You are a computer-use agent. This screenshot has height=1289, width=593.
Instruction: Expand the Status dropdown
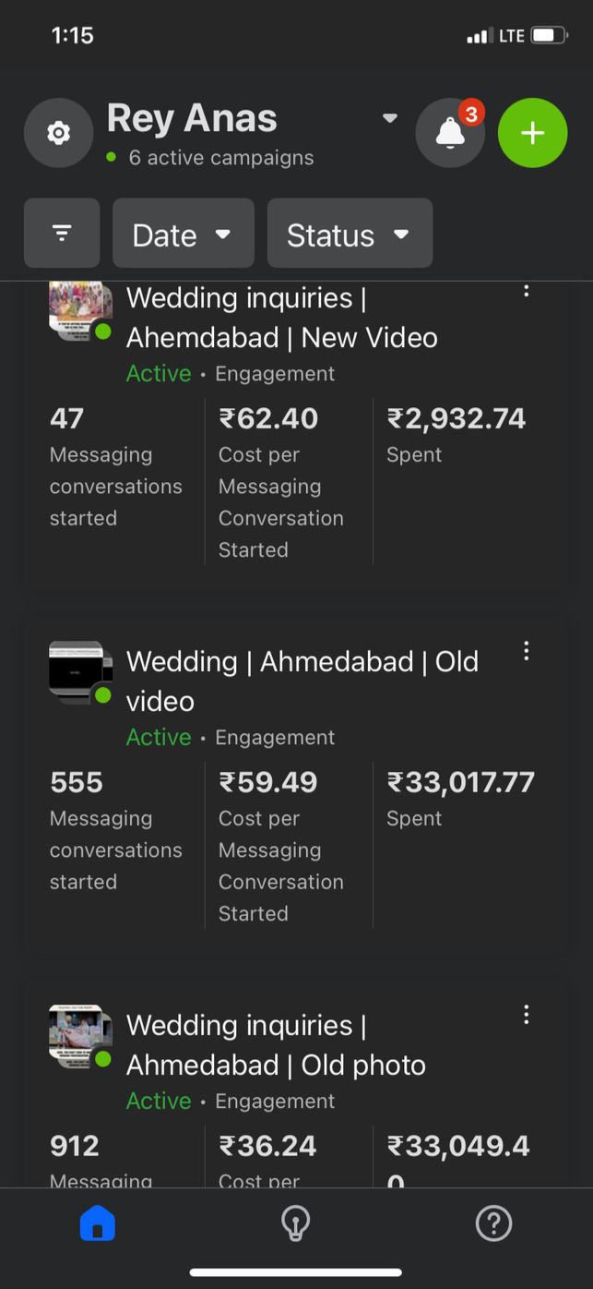pos(350,234)
